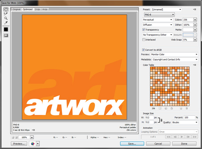Click the zoom out minus button
202x149 pixels.
click(13, 137)
